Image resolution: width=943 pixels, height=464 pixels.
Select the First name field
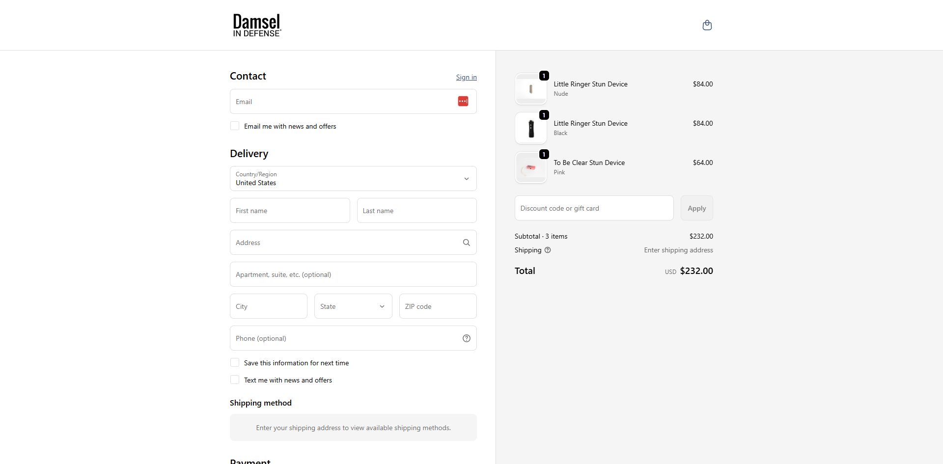click(x=290, y=211)
